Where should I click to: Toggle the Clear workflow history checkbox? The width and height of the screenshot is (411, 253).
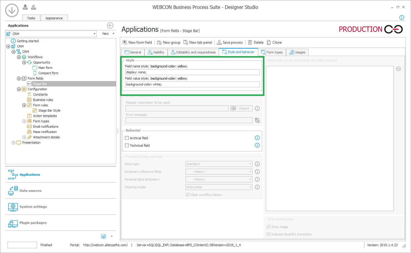pyautogui.click(x=188, y=195)
